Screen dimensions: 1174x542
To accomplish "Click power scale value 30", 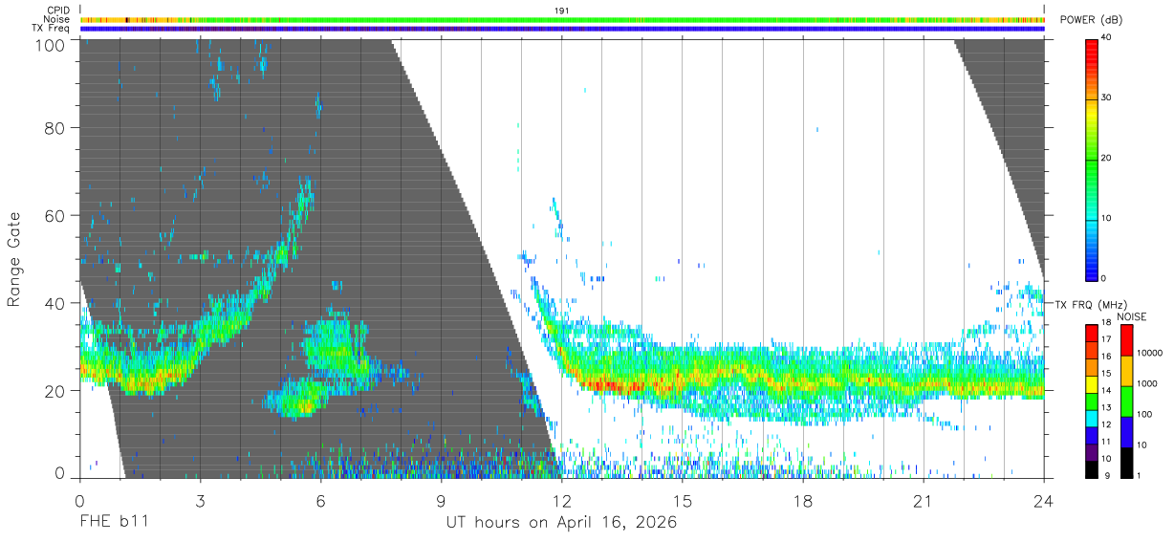I will [1106, 98].
